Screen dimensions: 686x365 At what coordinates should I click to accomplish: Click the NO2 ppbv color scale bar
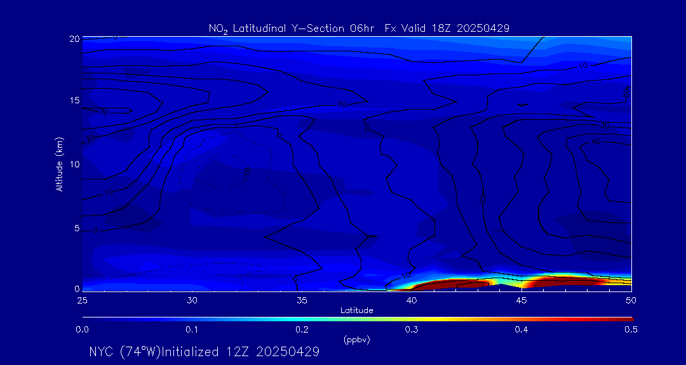tap(358, 319)
